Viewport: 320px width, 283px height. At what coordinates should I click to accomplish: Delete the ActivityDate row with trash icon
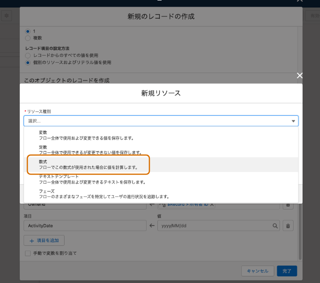[x=288, y=226]
